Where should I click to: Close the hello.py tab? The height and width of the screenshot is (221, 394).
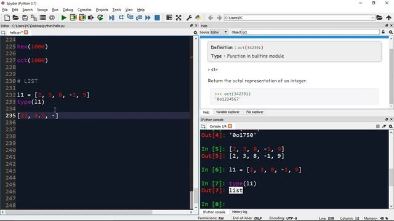coord(26,33)
